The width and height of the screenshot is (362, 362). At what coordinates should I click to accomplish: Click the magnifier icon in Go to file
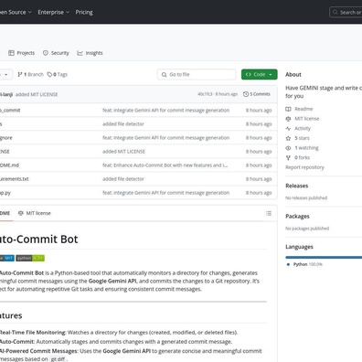coord(164,75)
